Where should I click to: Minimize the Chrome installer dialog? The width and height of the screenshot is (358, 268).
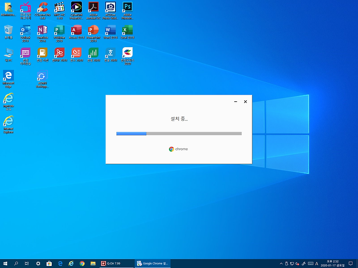coord(236,102)
